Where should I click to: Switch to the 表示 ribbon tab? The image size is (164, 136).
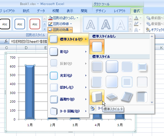[70, 11]
